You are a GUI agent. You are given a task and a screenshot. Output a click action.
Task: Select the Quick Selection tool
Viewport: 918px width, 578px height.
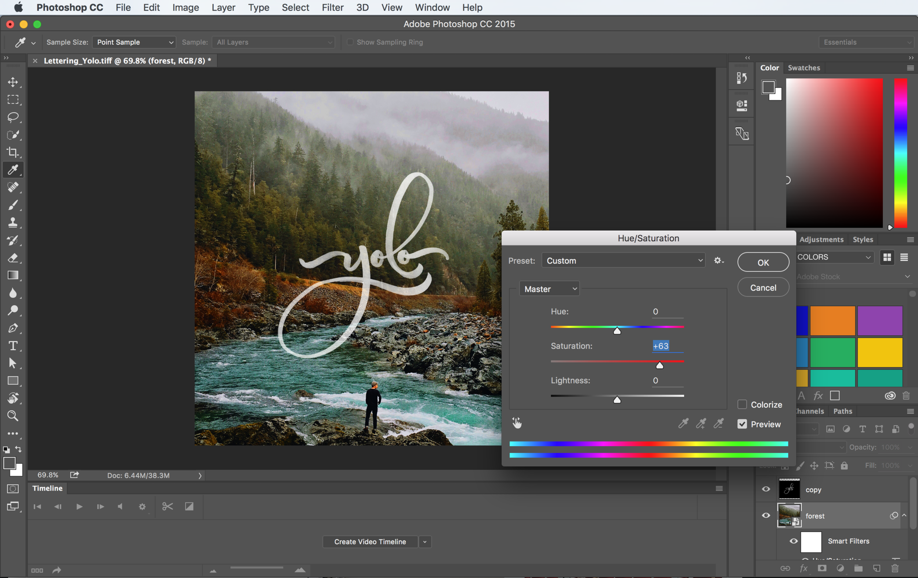pos(13,135)
